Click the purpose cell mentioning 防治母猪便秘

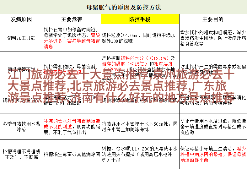pos(213,100)
